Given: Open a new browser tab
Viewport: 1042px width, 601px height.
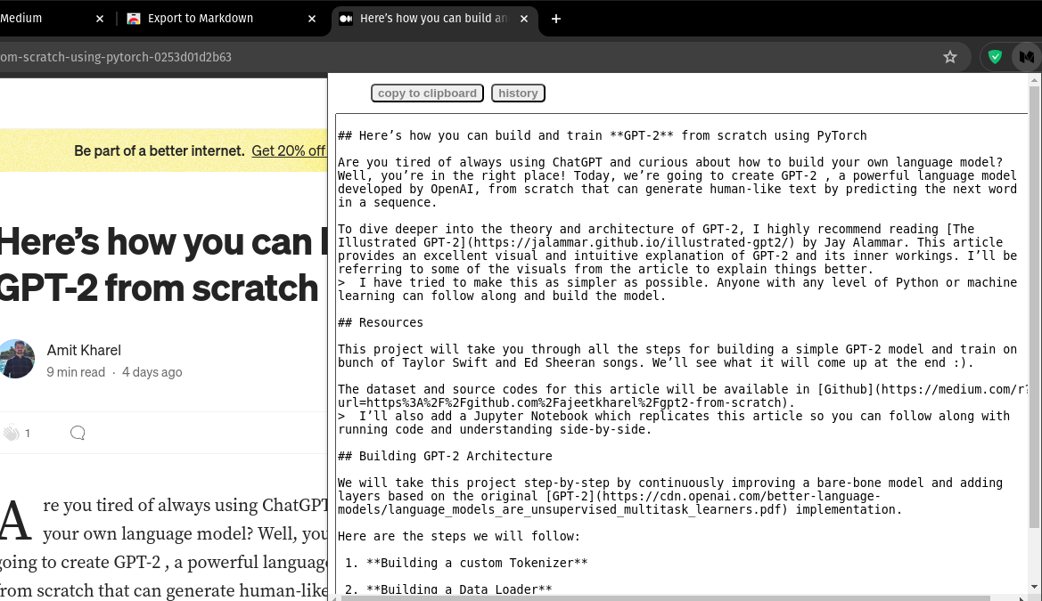Looking at the screenshot, I should (556, 19).
